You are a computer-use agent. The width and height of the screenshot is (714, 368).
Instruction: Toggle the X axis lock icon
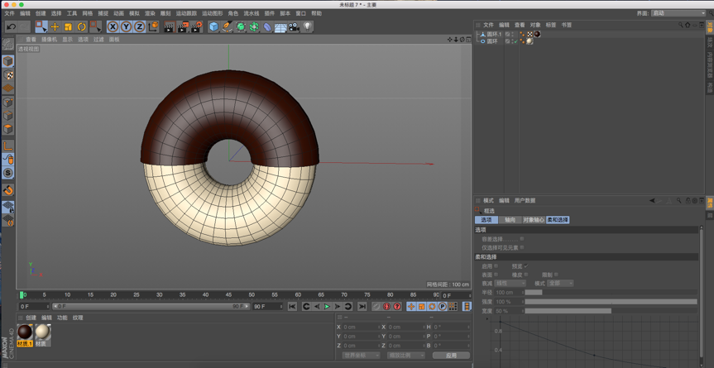(x=113, y=27)
